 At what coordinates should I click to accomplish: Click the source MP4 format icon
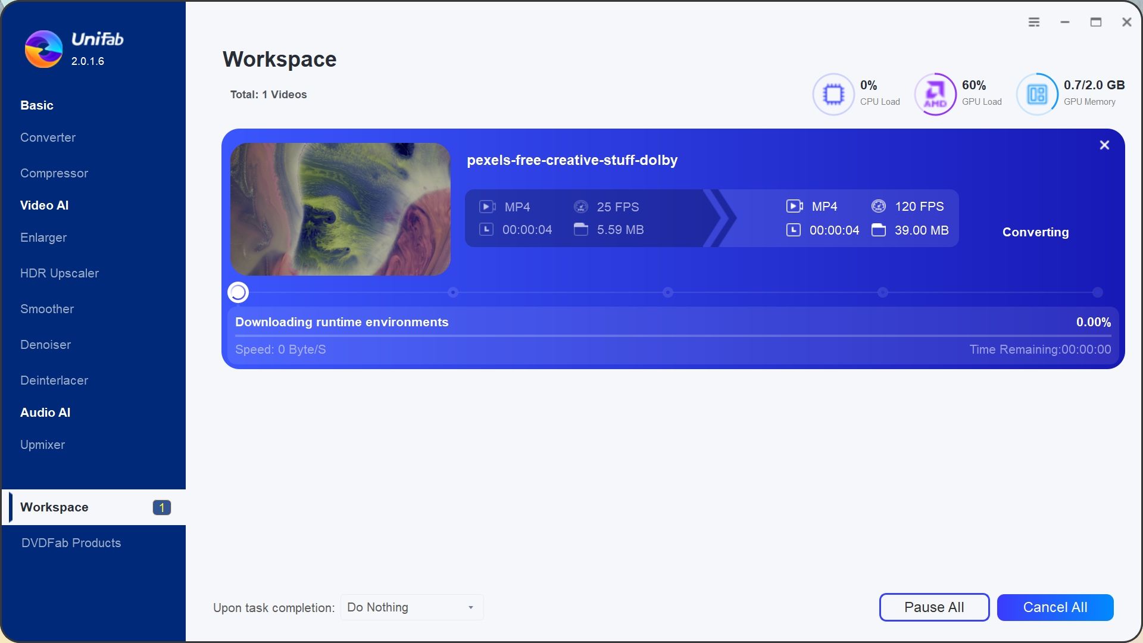pyautogui.click(x=487, y=206)
